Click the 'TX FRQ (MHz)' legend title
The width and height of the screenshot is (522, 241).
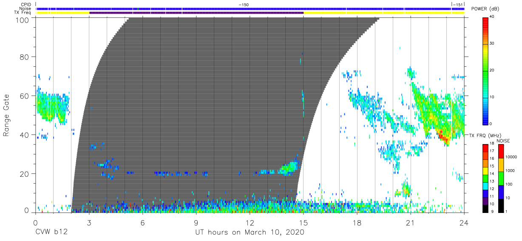pos(485,135)
